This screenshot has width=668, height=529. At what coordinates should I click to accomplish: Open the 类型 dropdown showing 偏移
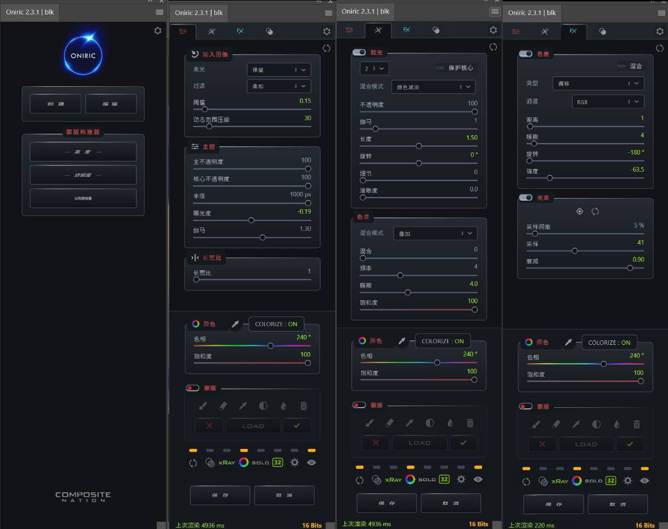[598, 83]
